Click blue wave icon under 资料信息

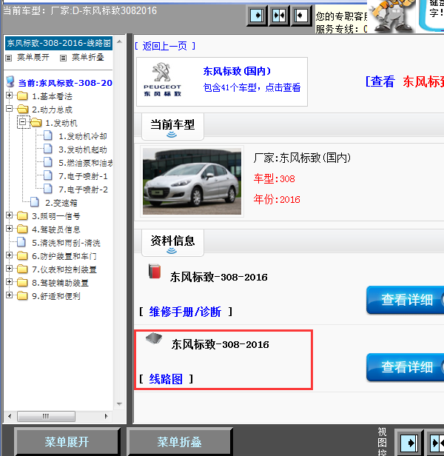coord(172,251)
